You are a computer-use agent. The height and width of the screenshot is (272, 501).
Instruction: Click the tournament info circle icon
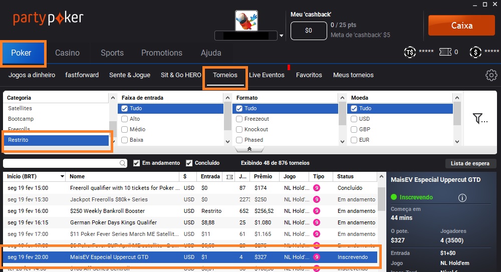[x=462, y=198]
